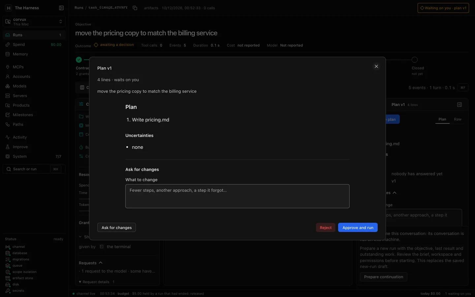
Task: Open the corvux workspace switcher
Action: [34, 22]
